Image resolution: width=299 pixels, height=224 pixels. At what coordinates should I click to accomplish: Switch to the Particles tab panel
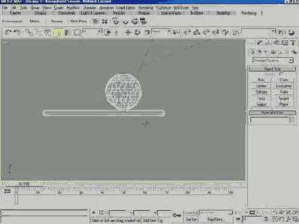pyautogui.click(x=119, y=13)
